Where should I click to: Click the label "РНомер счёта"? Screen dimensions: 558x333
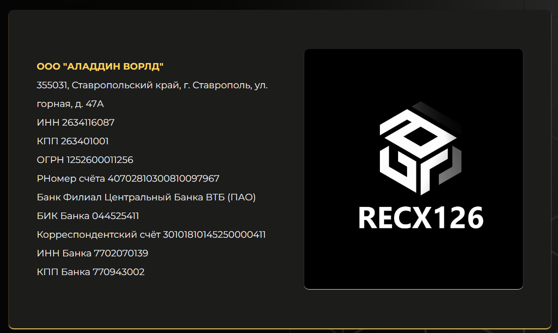point(71,178)
